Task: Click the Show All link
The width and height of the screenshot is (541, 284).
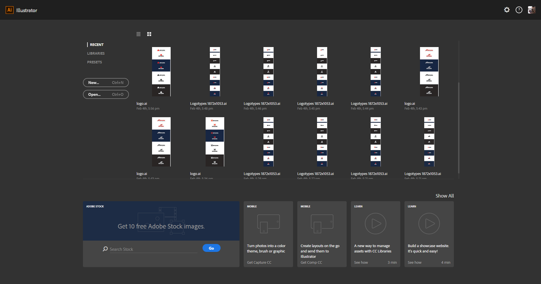Action: point(445,196)
